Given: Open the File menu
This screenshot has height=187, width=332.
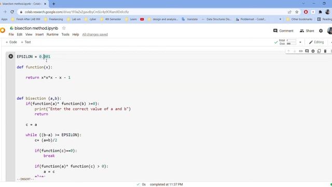Looking at the screenshot, I should [11, 34].
